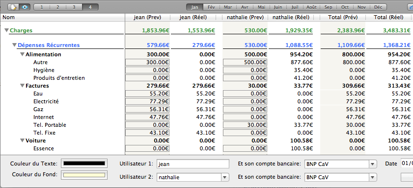Viewport: 413px width, 188px height.
Task: Toggle the eye view mode button
Action: [25, 7]
